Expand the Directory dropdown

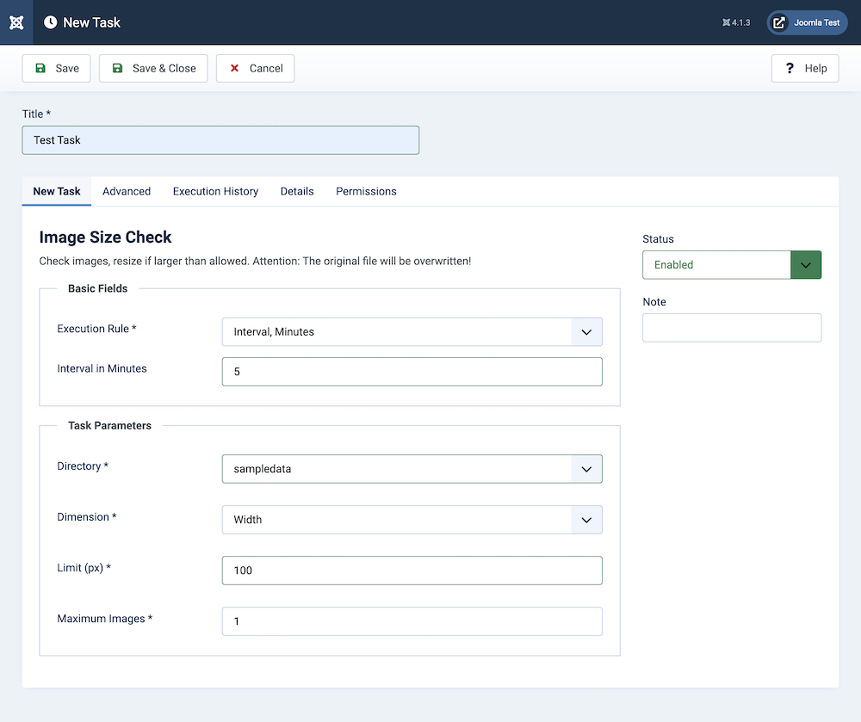(x=412, y=469)
